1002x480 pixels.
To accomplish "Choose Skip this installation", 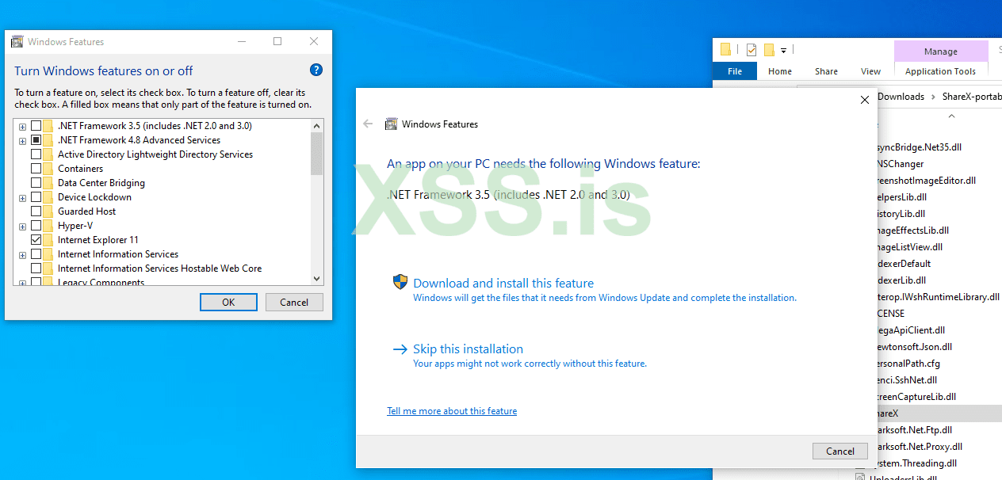I will coord(468,349).
